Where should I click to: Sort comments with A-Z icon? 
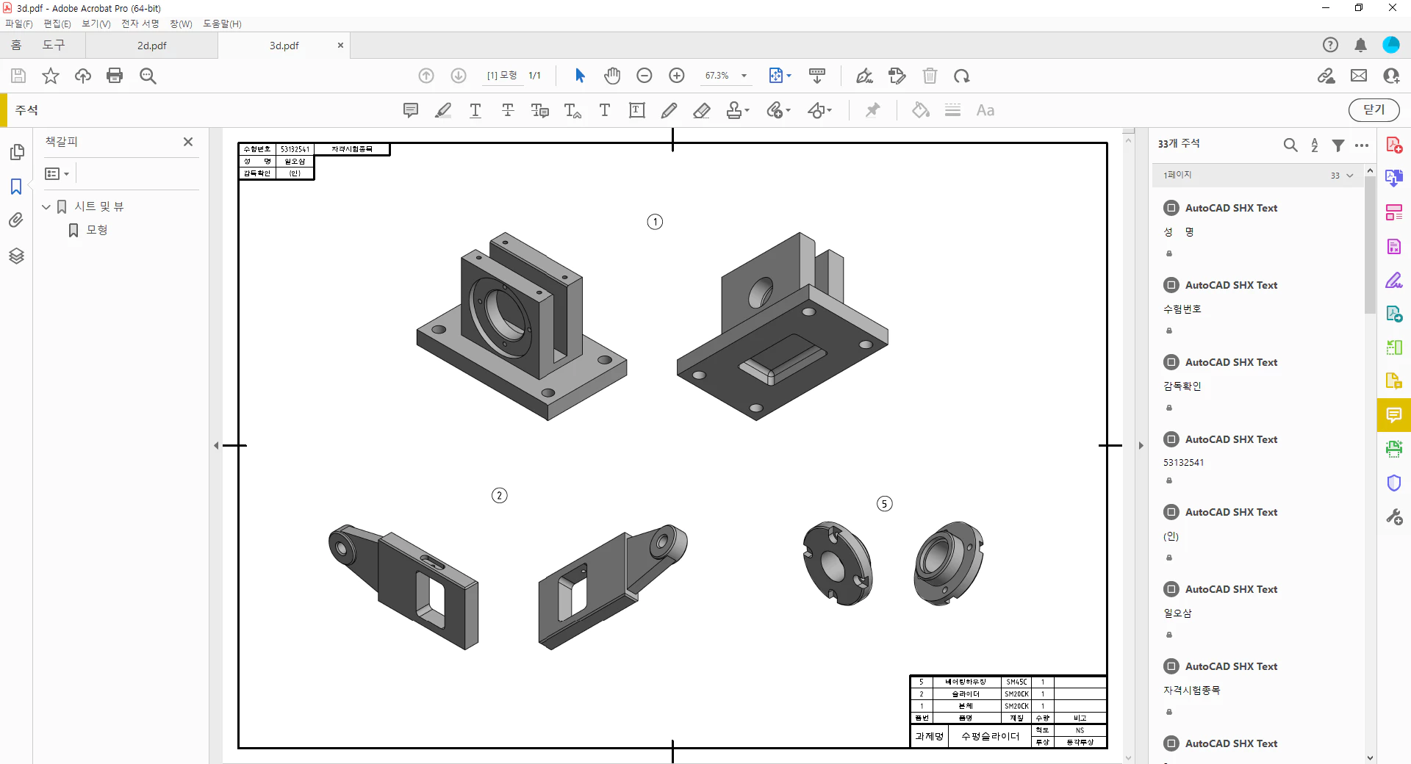click(1315, 145)
